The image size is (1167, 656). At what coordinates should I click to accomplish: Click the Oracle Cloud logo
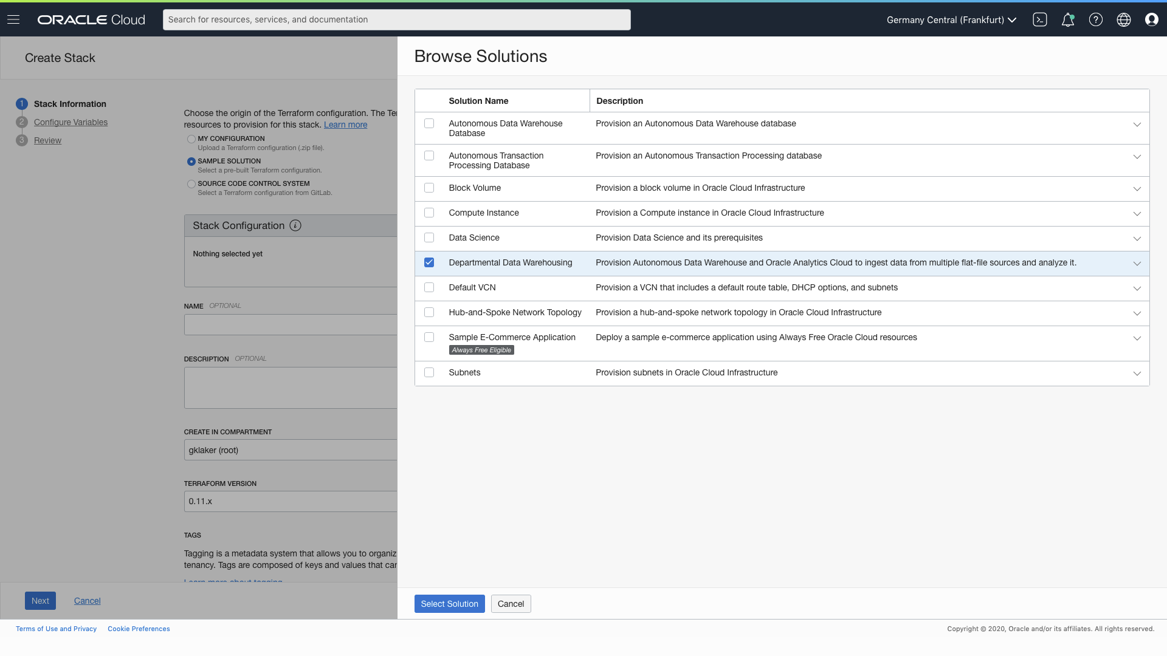(x=91, y=19)
